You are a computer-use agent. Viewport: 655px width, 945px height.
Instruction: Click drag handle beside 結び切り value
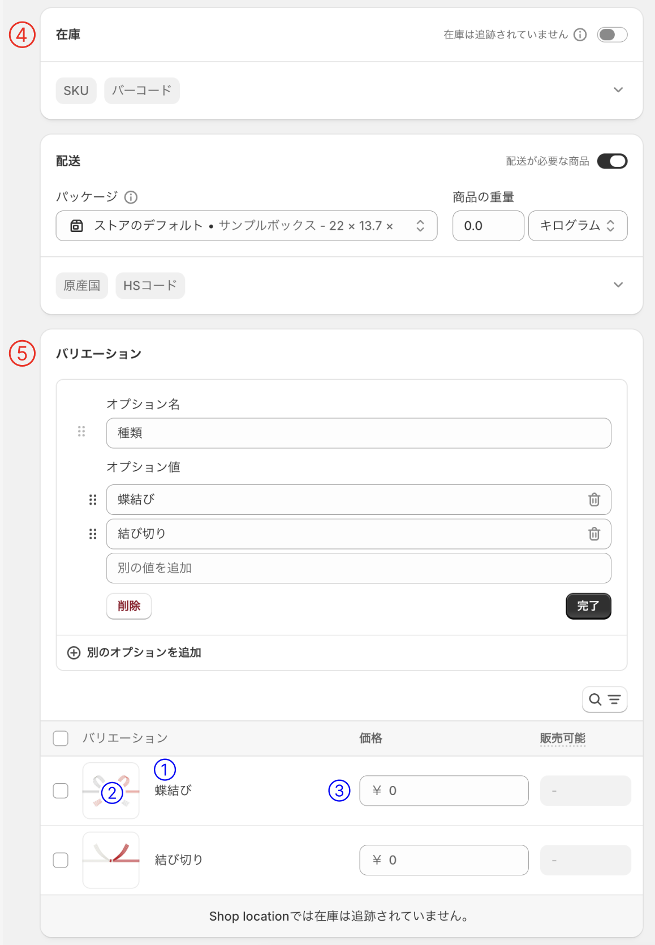point(93,534)
